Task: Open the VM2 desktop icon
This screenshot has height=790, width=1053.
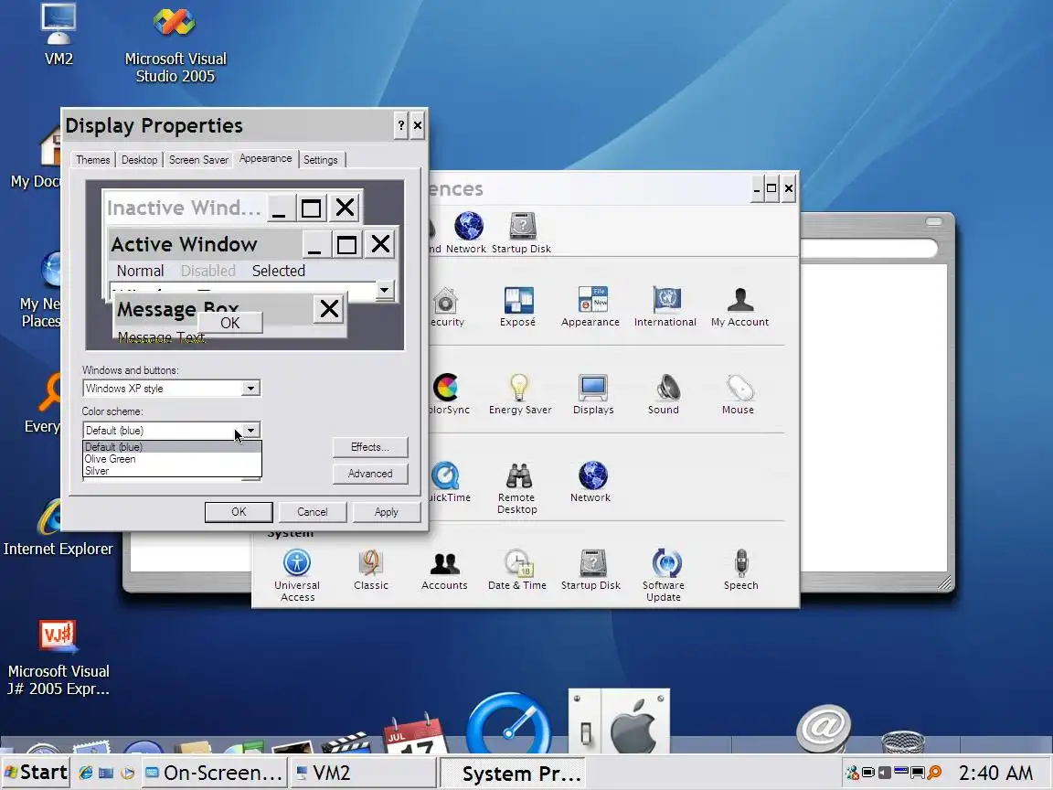Action: [58, 34]
